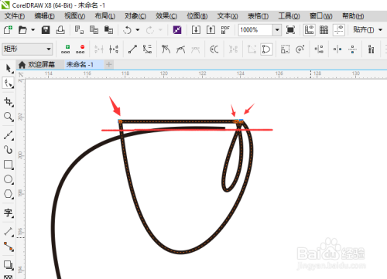Open the 布局(L) menu
The height and width of the screenshot is (279, 387).
[x=104, y=16]
